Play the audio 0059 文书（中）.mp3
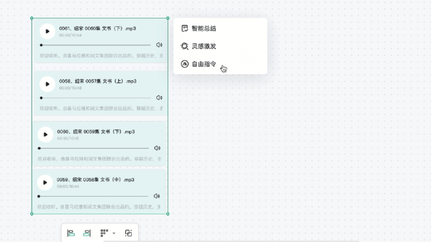Viewport: 431px width, 242px height. (45, 182)
